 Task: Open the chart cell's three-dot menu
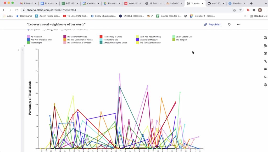tap(23, 50)
